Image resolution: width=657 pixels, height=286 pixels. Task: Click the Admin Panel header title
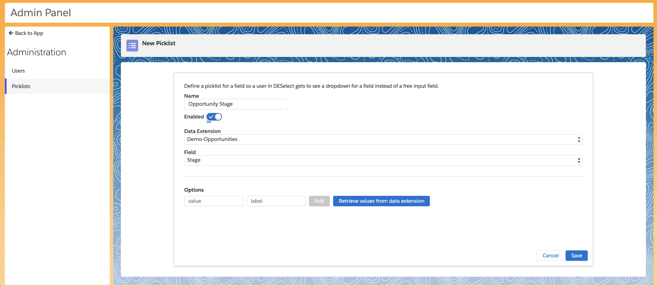[x=41, y=13]
